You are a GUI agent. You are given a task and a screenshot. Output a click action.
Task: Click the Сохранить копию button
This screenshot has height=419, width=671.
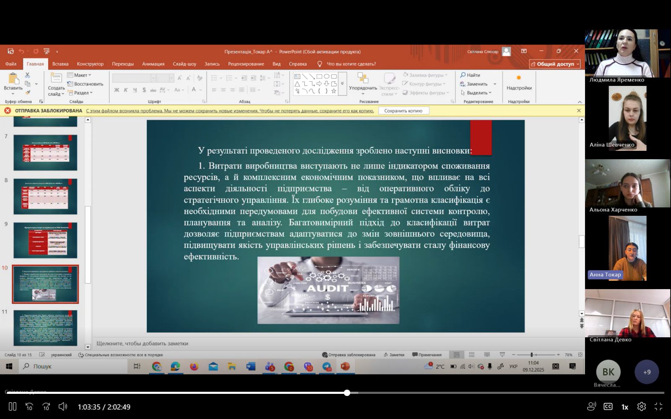[403, 111]
